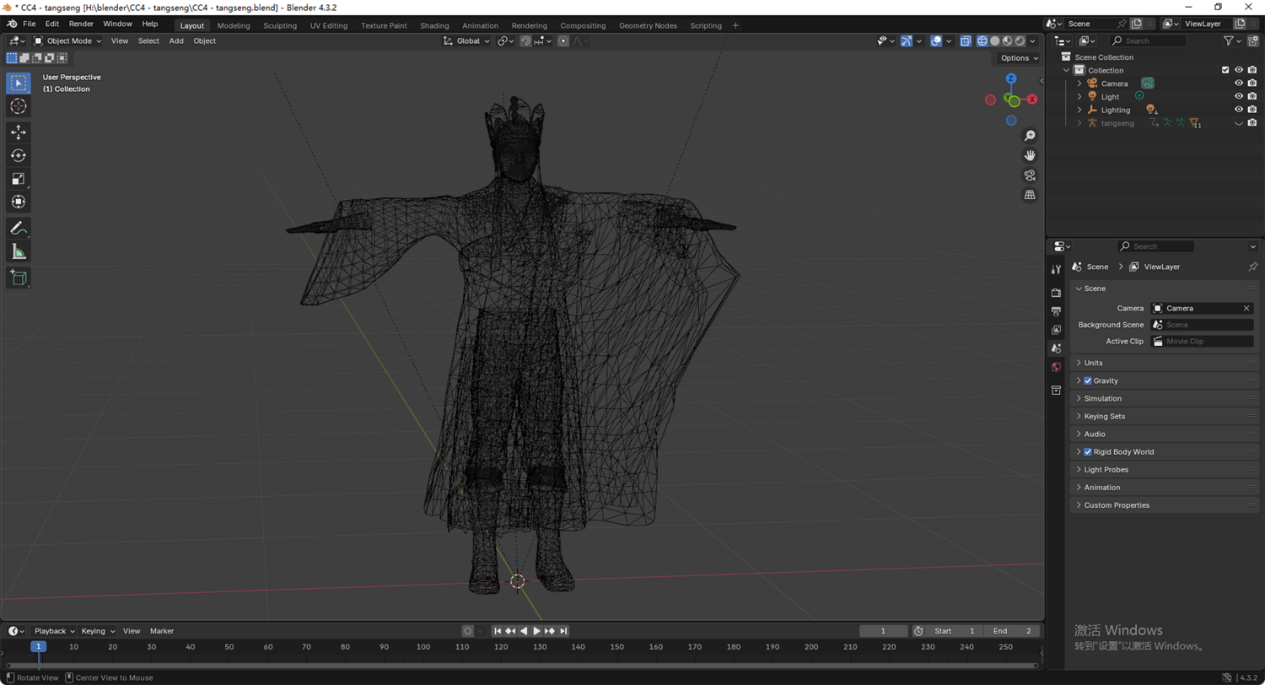1265x685 pixels.
Task: Disable the Gravity checkbox
Action: pos(1088,381)
